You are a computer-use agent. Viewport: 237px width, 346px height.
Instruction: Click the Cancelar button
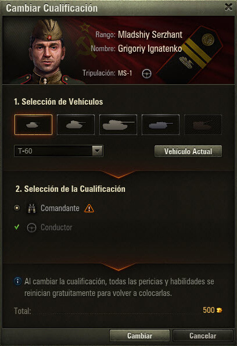203,336
